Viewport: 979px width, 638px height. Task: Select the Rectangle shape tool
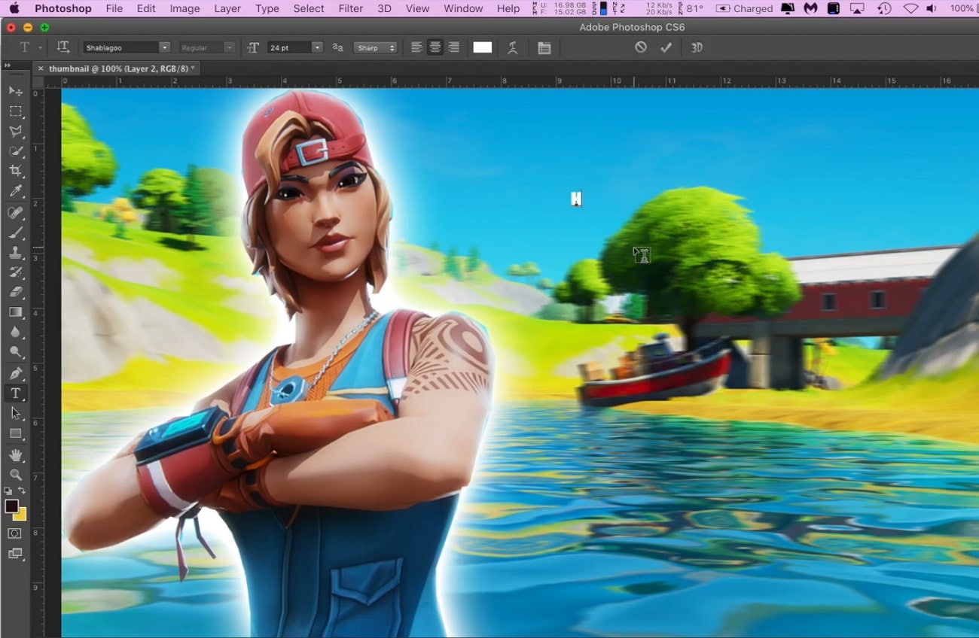(x=15, y=434)
